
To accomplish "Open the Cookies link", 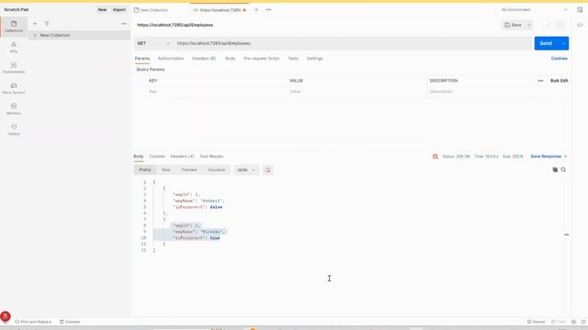I will 560,59.
